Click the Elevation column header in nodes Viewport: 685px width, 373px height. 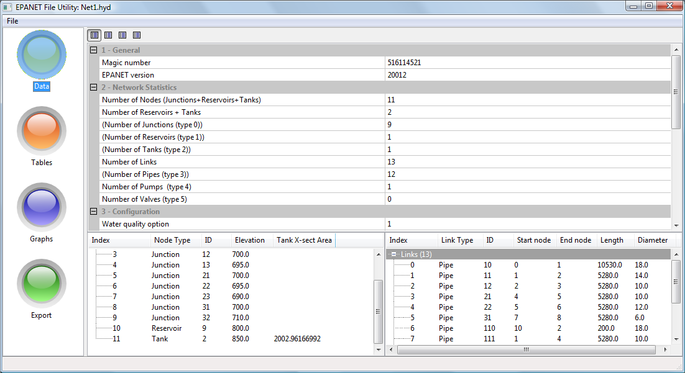coord(251,240)
